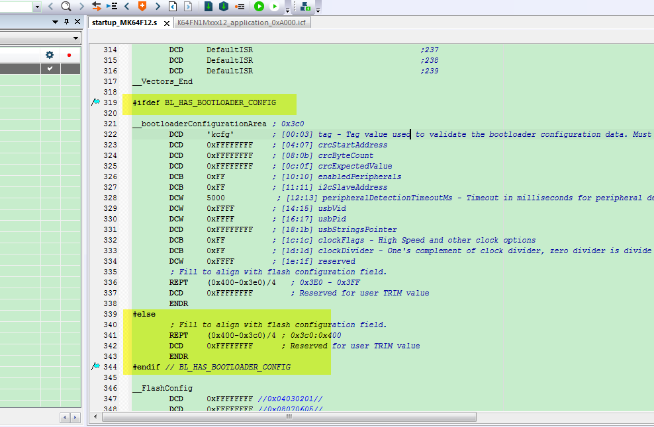654x427 pixels.
Task: Compile the current file
Action: (208, 6)
